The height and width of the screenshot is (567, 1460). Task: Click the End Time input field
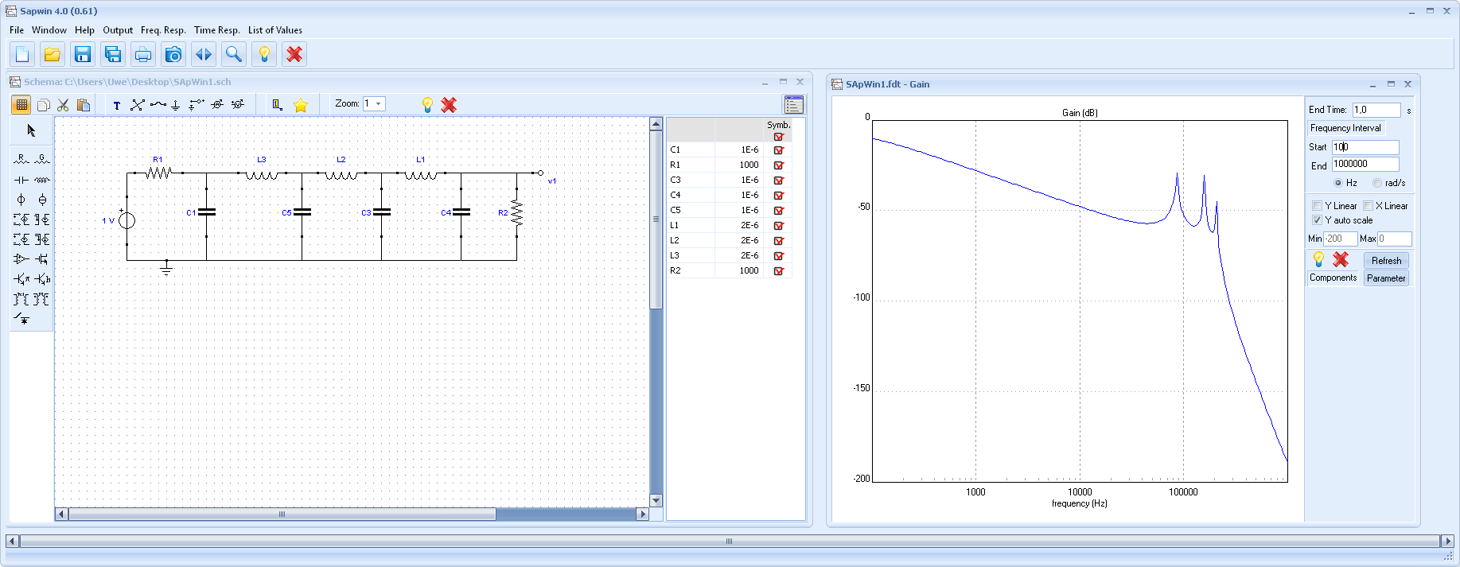1376,110
